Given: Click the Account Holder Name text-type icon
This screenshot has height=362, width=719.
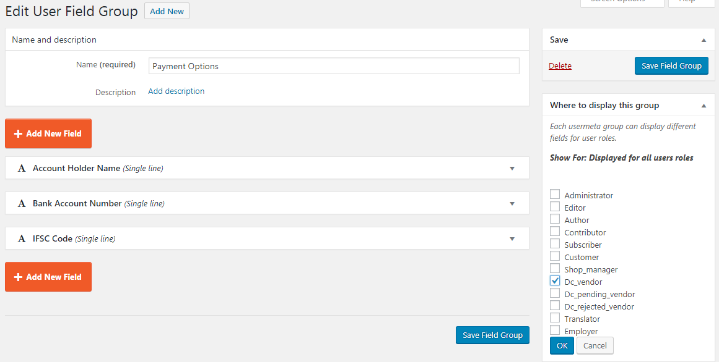Looking at the screenshot, I should pos(22,169).
